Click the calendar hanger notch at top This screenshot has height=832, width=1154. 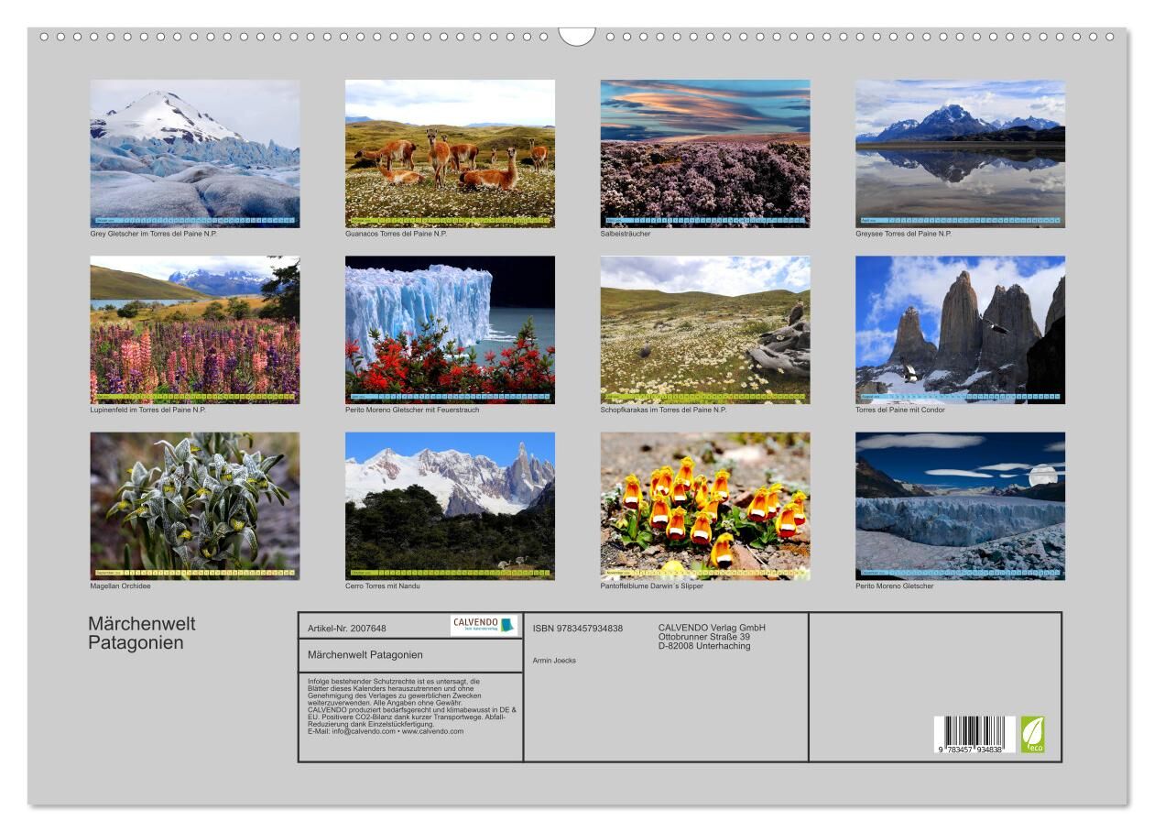pos(576,36)
